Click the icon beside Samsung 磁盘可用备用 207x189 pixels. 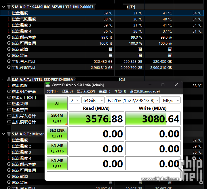point(9,43)
